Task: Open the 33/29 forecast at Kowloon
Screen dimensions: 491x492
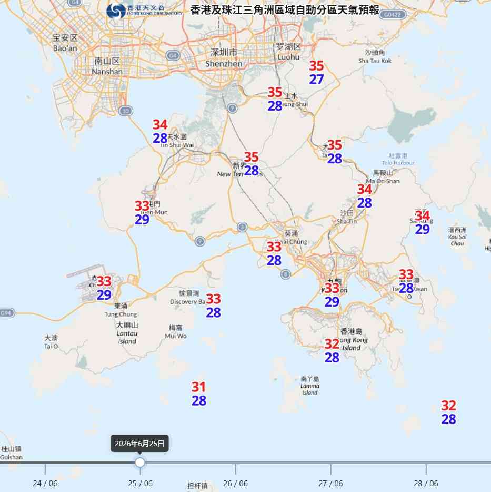Action: (x=332, y=295)
